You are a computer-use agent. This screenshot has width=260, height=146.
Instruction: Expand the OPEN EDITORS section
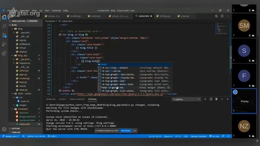click(x=26, y=21)
